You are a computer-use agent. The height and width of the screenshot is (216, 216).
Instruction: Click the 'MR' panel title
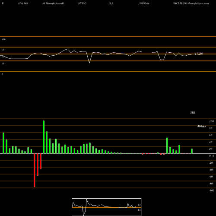[x=193, y=112]
